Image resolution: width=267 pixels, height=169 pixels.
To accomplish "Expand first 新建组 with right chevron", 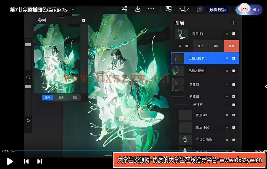I will pyautogui.click(x=227, y=85).
